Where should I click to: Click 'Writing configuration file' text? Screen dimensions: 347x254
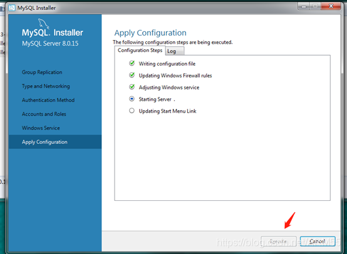click(x=167, y=64)
